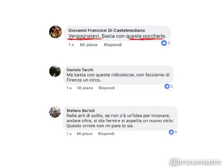Like Daniela Tarchi's comment with Mi piace
Screen dimensions: 223x167
(85, 88)
